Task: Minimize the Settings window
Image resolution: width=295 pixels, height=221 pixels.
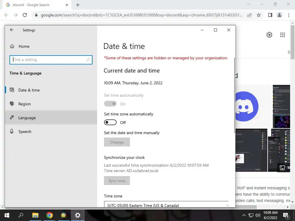Action: (x=202, y=30)
